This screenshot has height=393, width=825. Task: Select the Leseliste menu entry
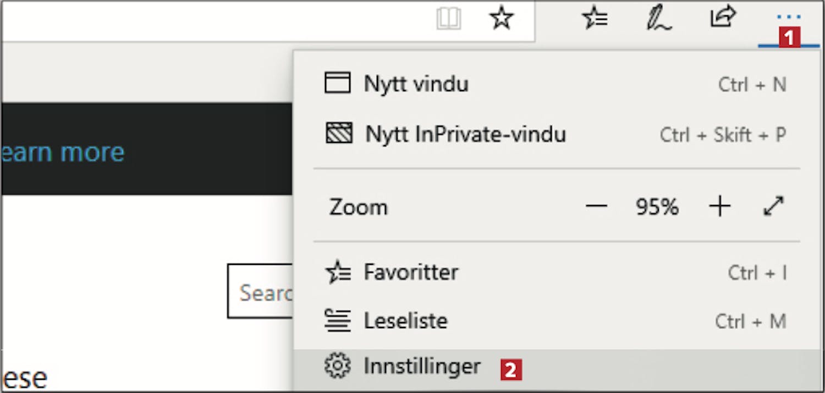pyautogui.click(x=557, y=321)
